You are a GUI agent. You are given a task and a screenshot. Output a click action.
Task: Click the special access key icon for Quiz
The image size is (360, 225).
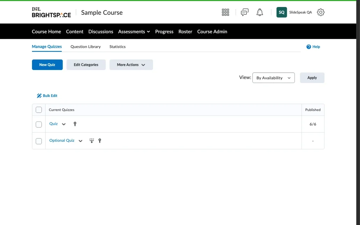point(75,124)
